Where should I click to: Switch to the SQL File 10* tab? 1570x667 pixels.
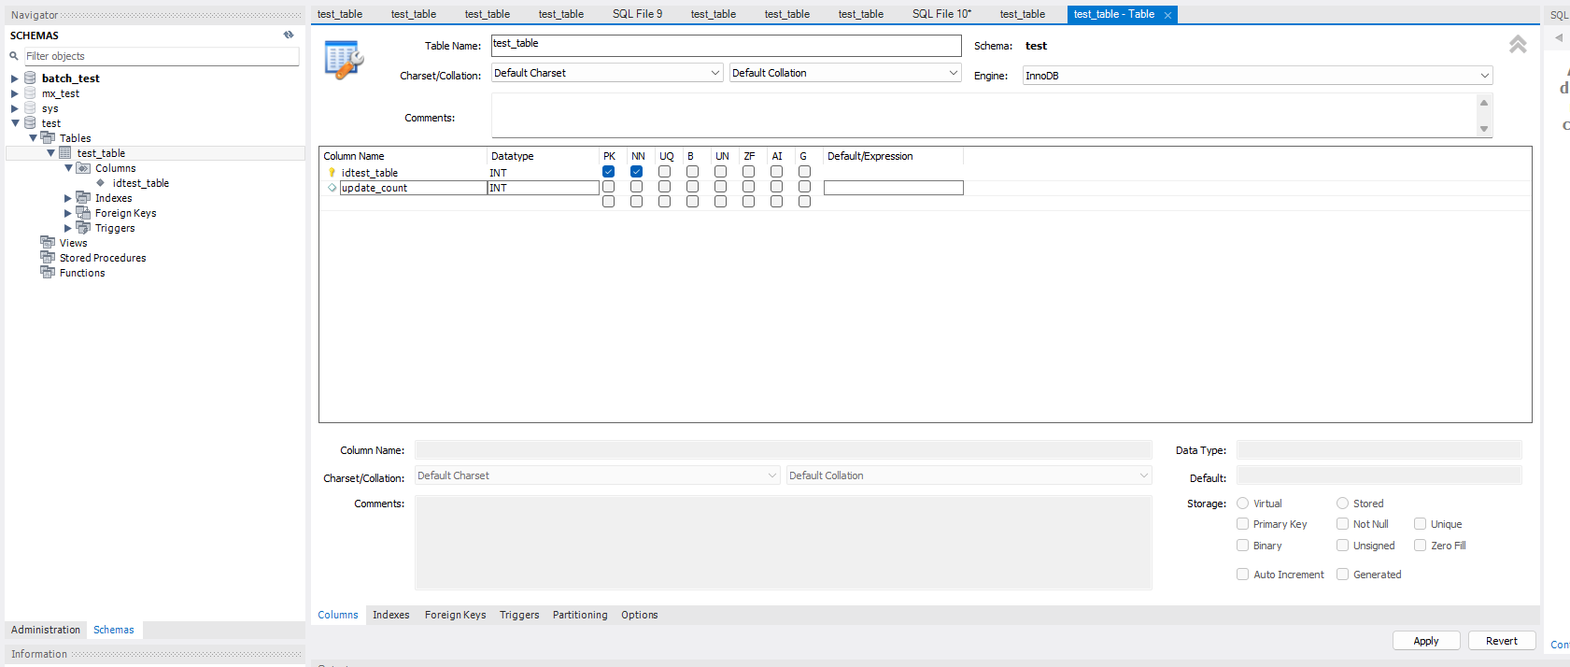point(941,14)
